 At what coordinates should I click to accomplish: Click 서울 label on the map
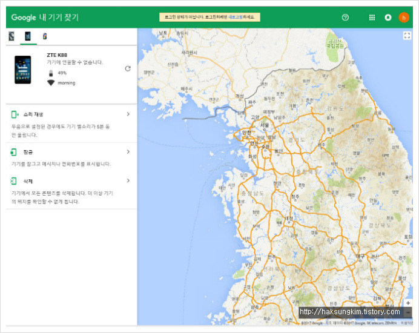click(265, 125)
